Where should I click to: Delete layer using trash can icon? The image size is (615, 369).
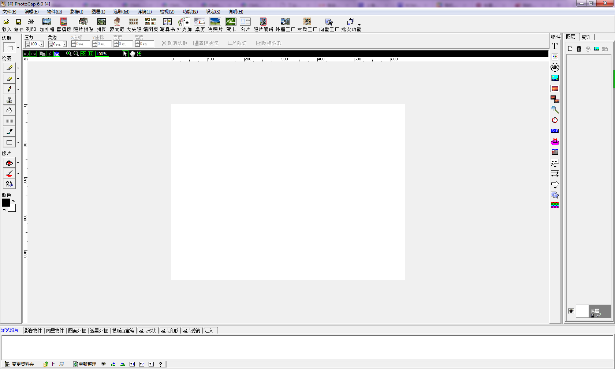(x=579, y=49)
